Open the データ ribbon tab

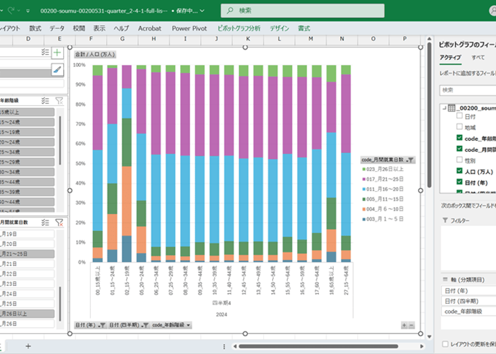[x=57, y=28]
